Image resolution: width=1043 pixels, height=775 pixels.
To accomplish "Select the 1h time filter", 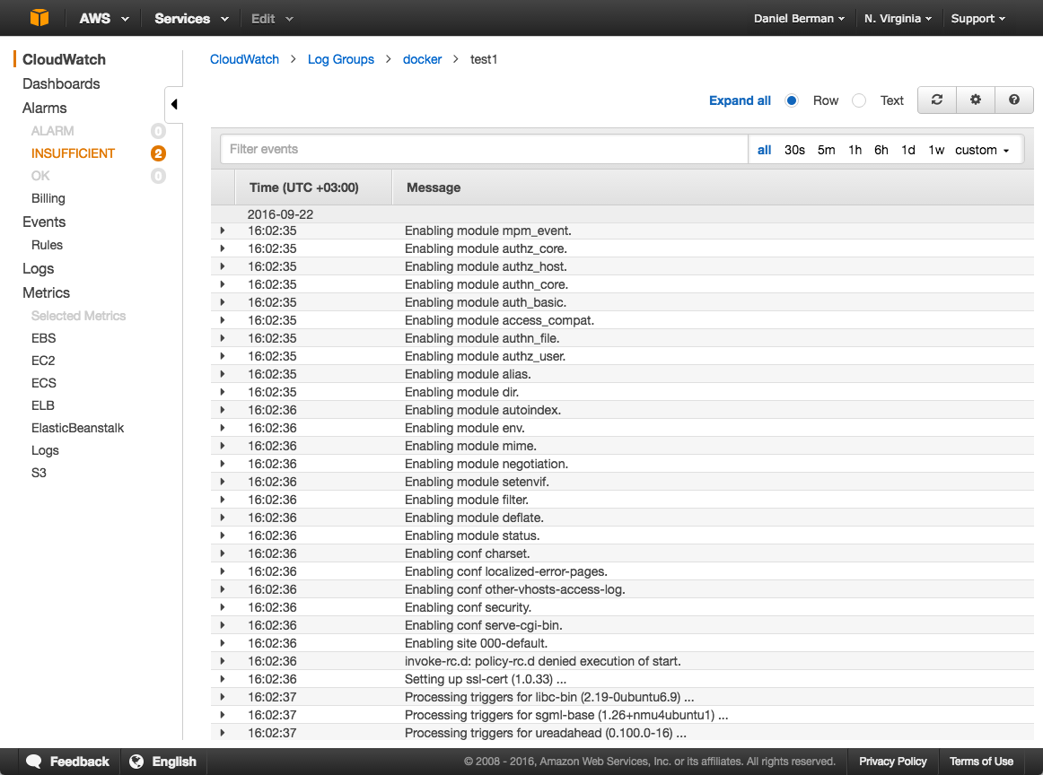I will tap(855, 150).
